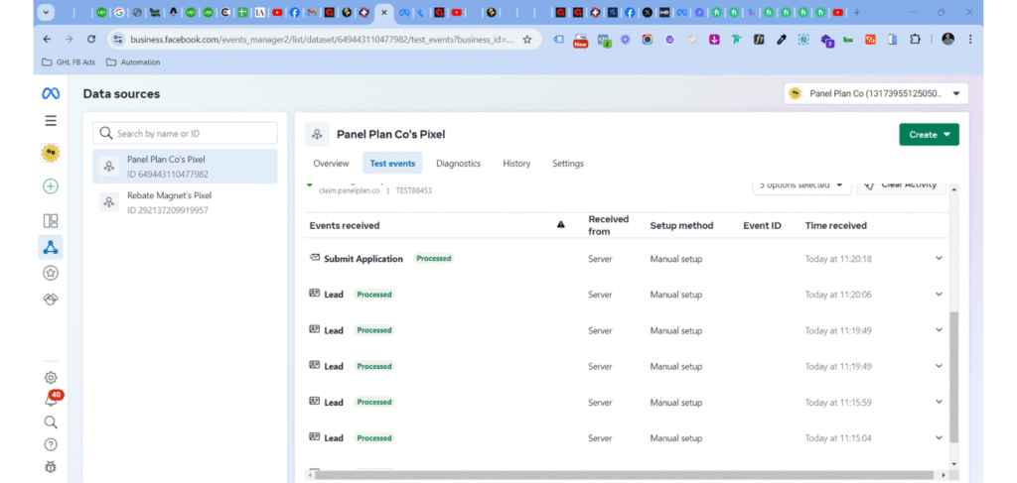1017x483 pixels.
Task: Select Rebate Magnet's Pixel data source
Action: (185, 202)
